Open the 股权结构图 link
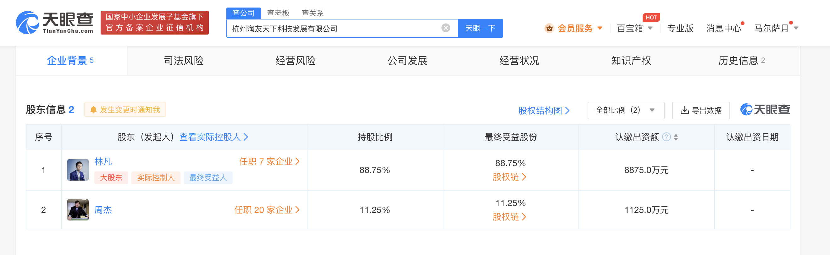The width and height of the screenshot is (830, 255). tap(544, 111)
